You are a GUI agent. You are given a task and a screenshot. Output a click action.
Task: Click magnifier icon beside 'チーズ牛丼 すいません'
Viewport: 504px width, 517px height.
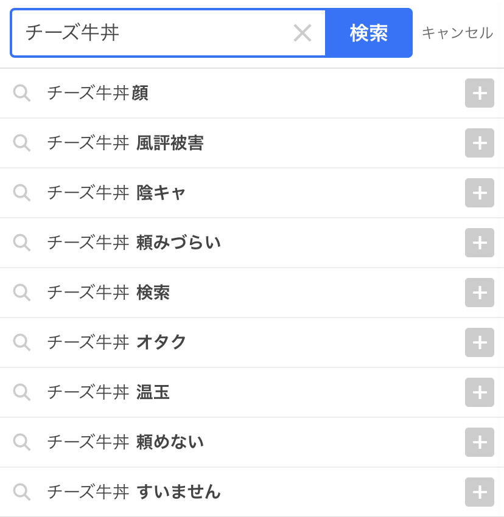point(22,492)
